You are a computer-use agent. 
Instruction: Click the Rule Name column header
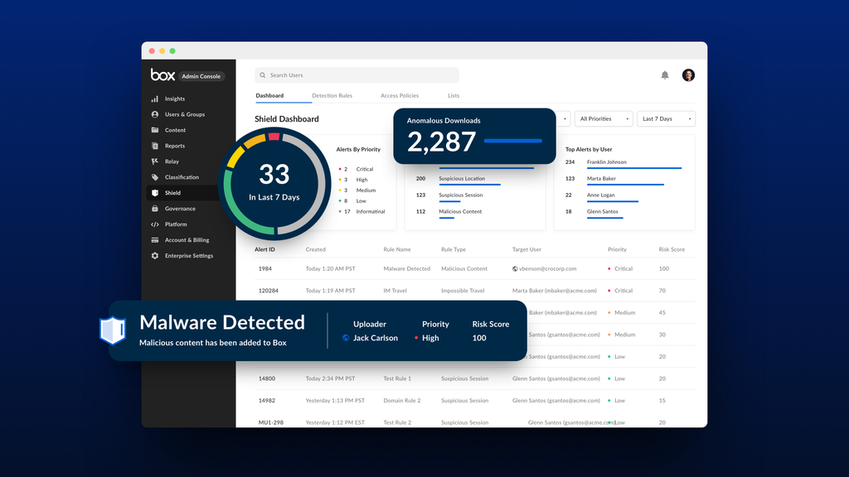397,249
